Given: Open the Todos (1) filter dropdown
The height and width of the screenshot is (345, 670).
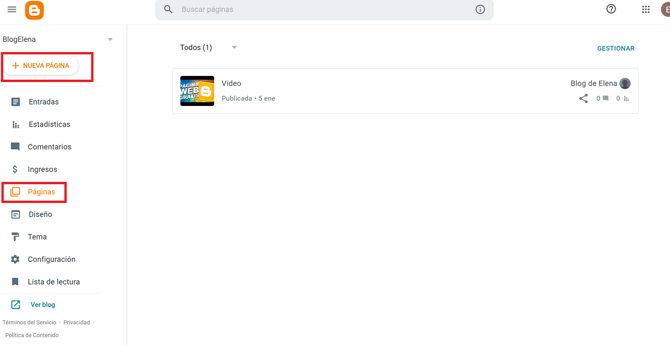Looking at the screenshot, I should pyautogui.click(x=234, y=47).
